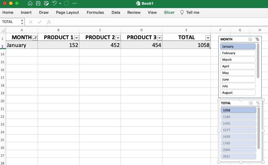The image size is (268, 165).
Task: Open the Page Layout tab
Action: [x=68, y=13]
